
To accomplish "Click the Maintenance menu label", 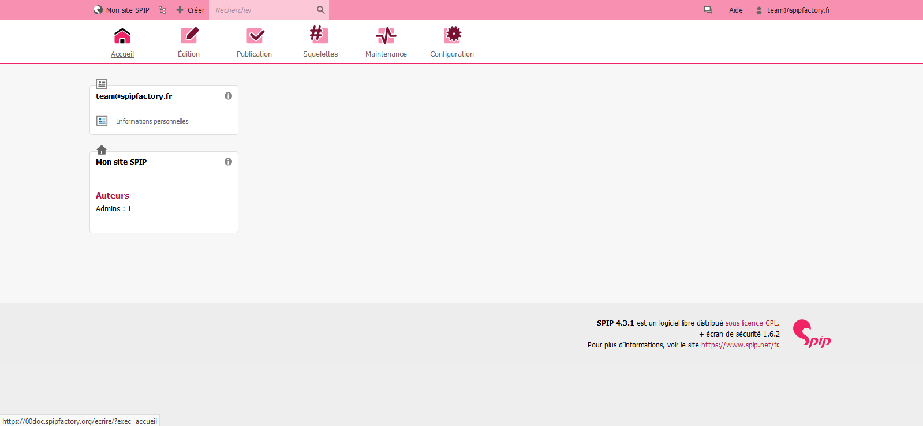I will tap(386, 54).
